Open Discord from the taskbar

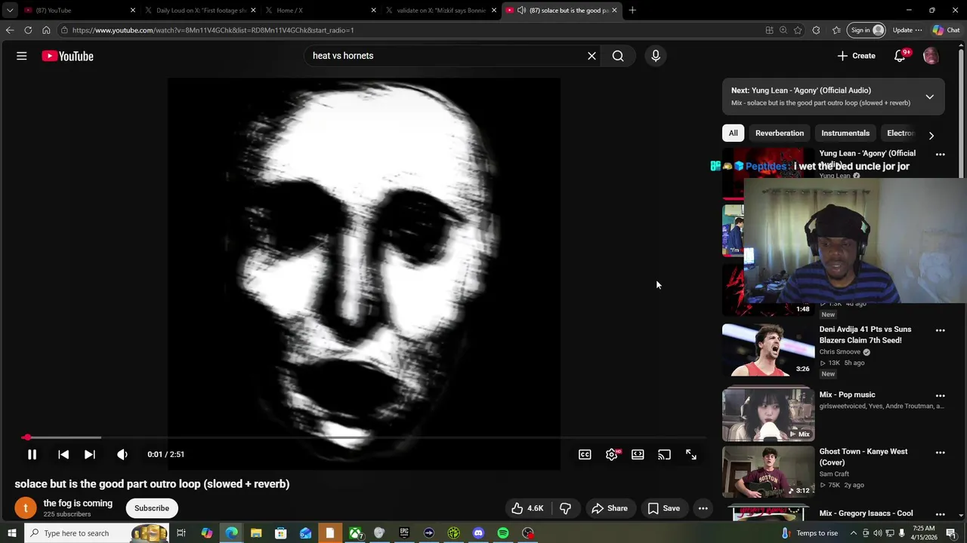pos(478,533)
